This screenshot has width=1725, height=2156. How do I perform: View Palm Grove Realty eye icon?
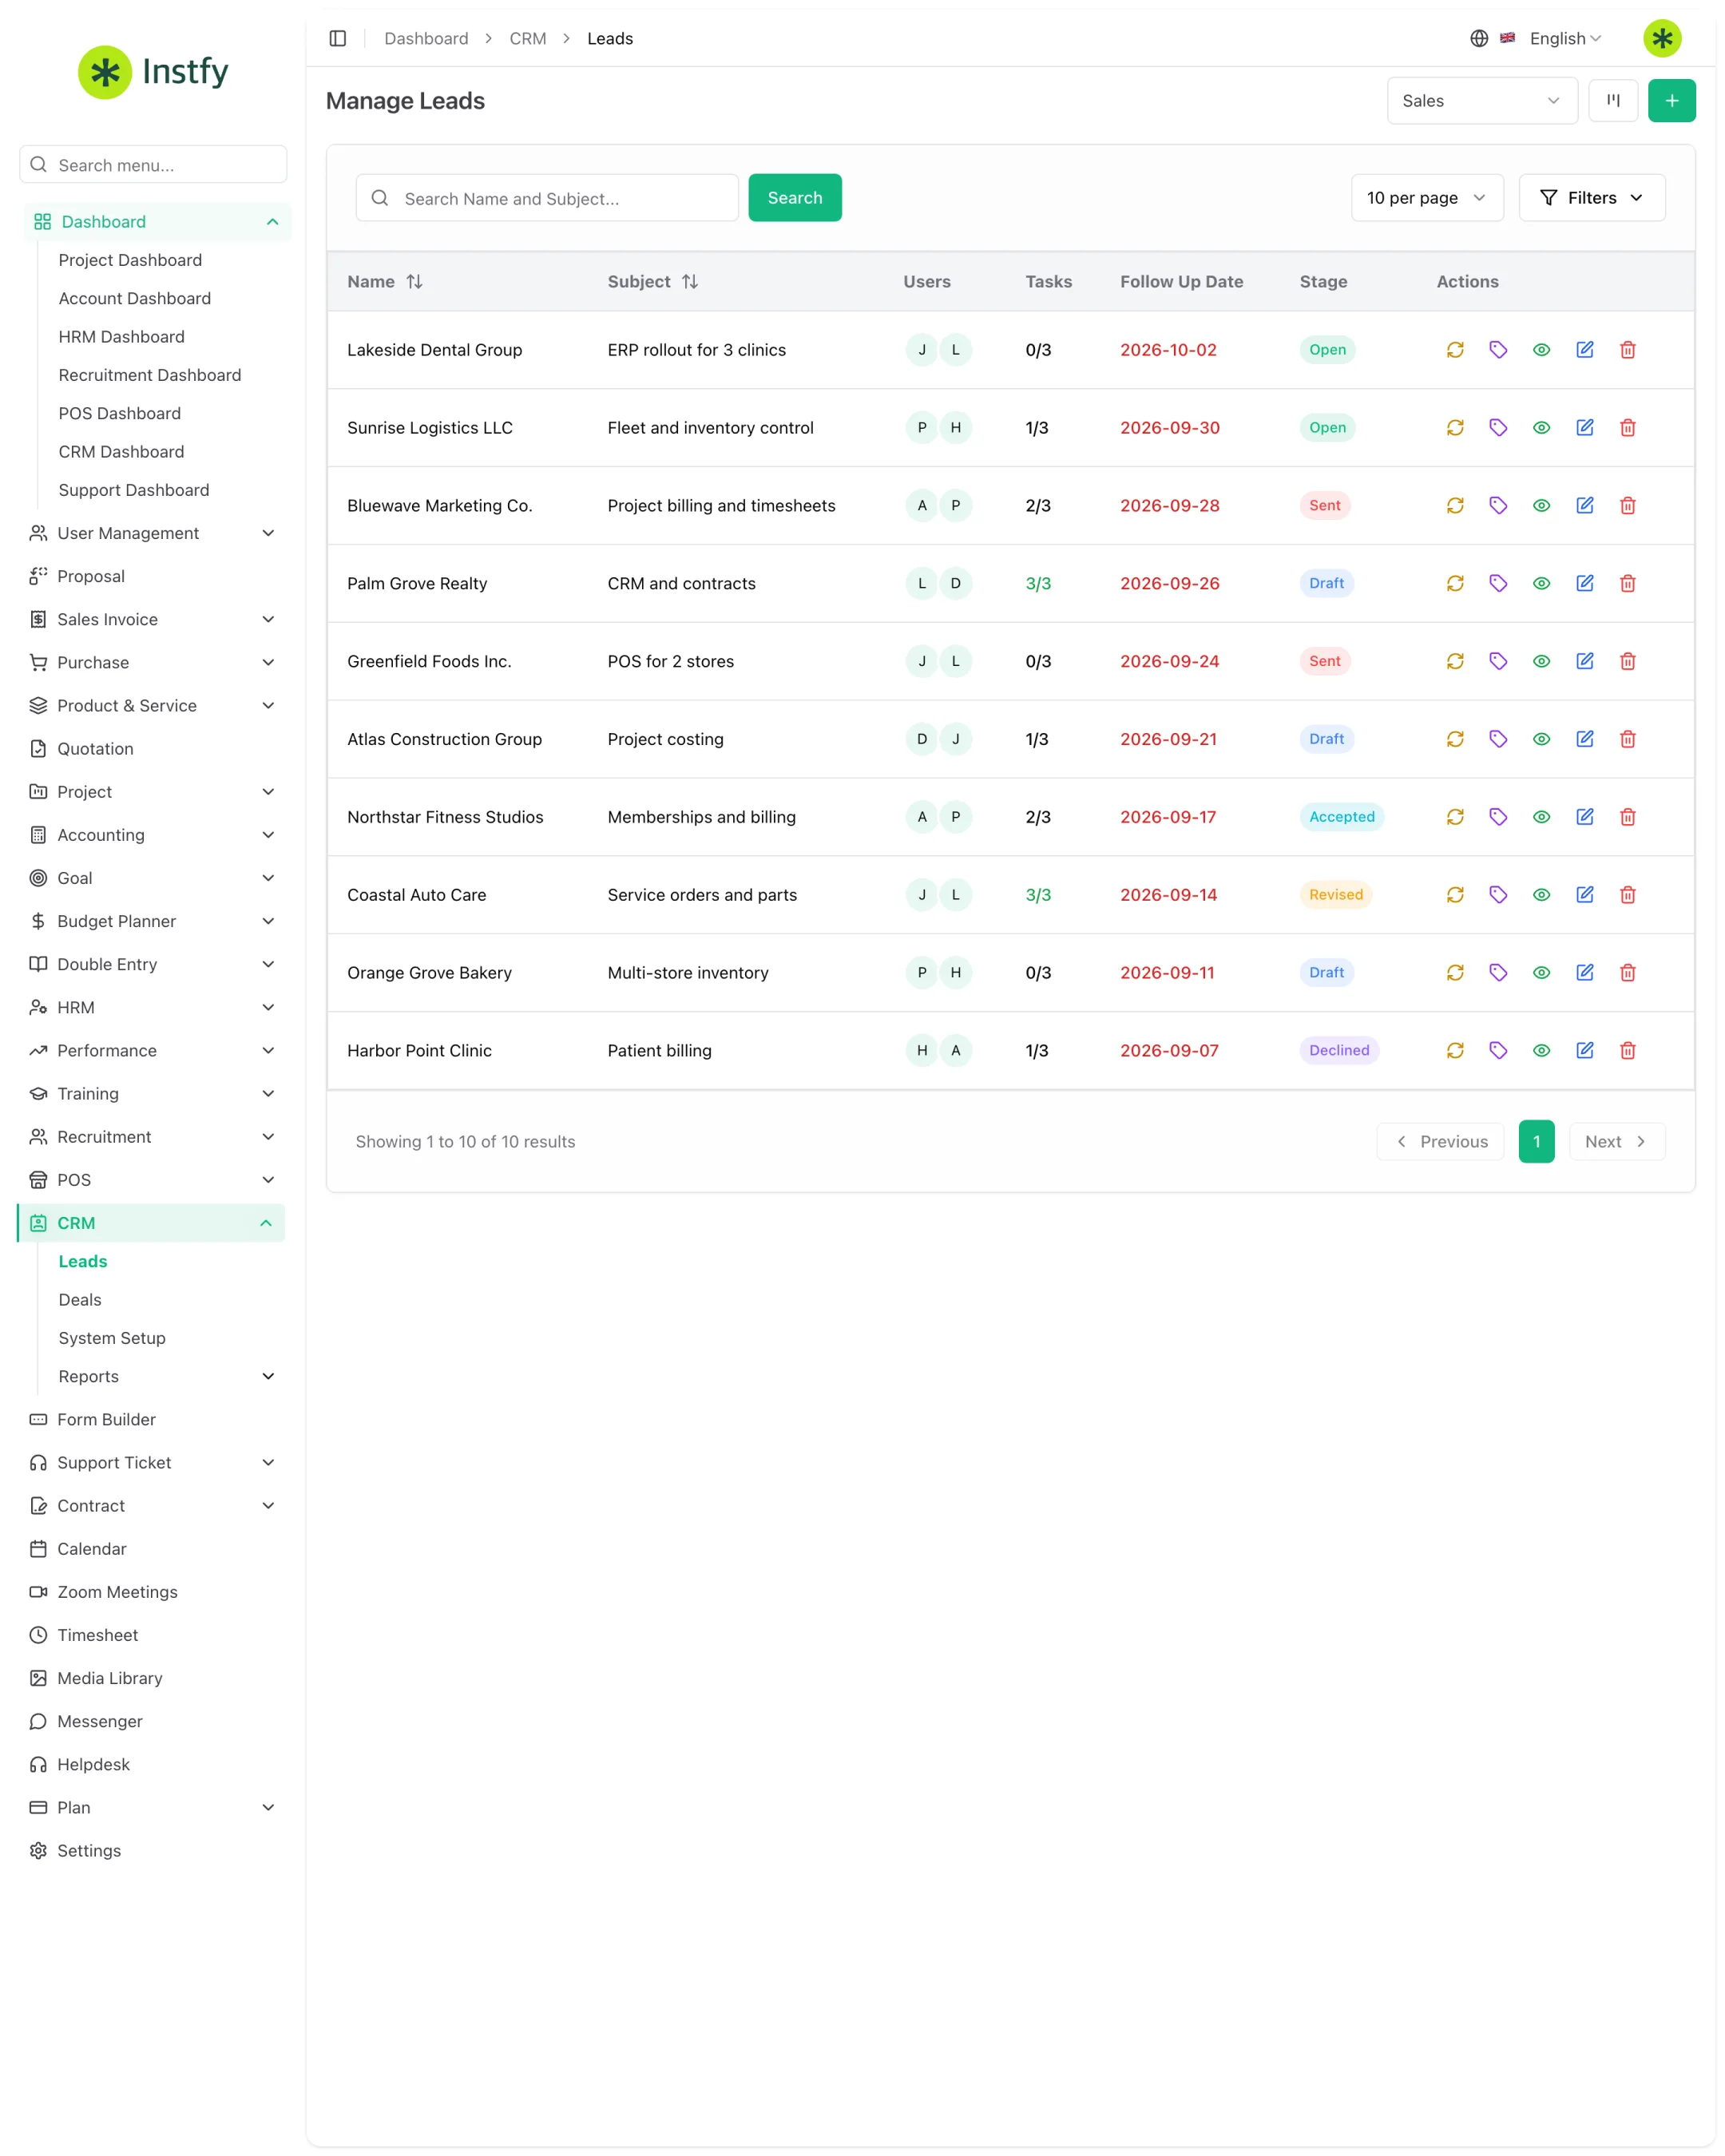pos(1541,584)
